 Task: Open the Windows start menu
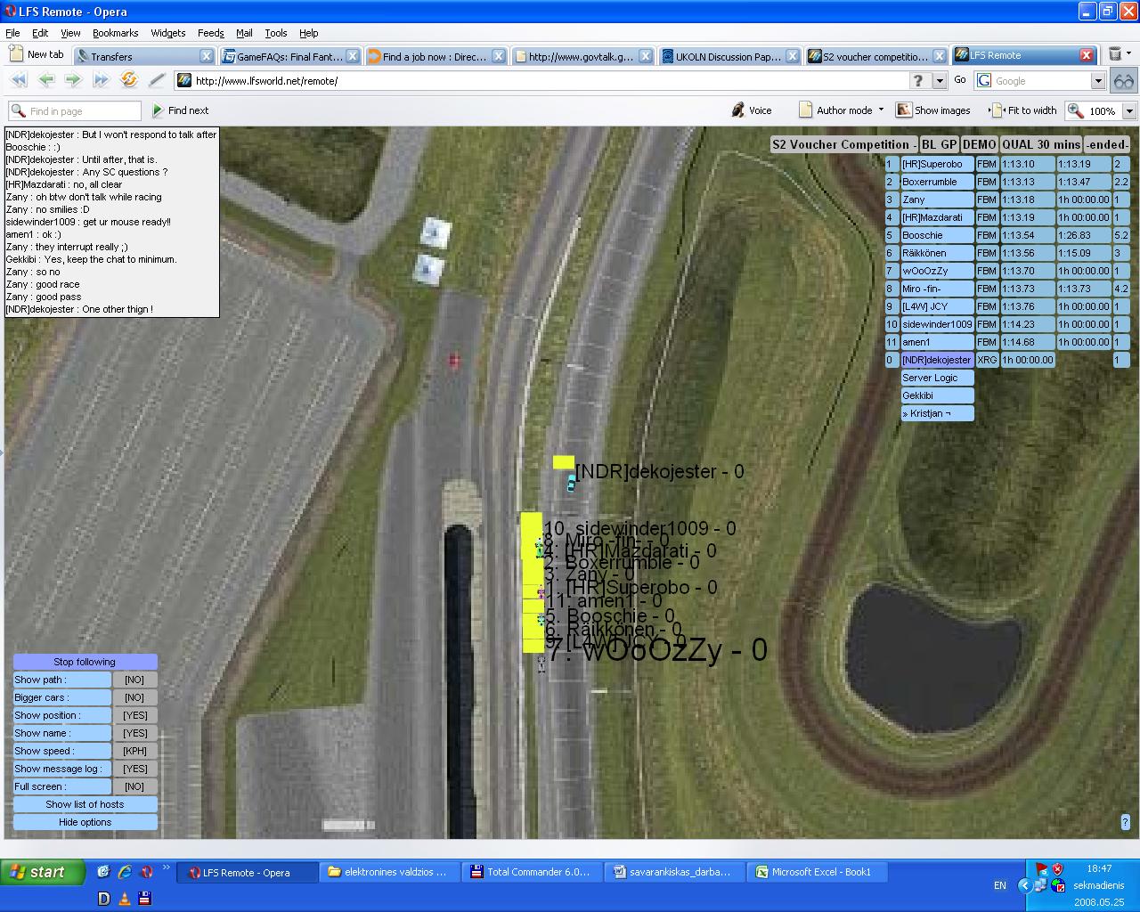[x=43, y=872]
